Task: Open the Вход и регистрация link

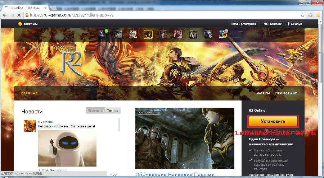Action: 244,24
